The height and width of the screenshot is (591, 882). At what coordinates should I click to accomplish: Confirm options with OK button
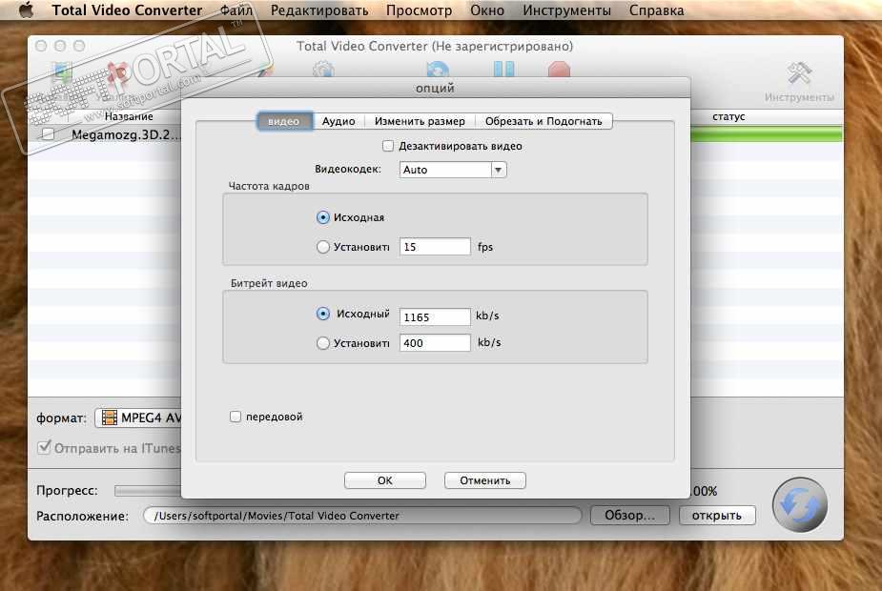pyautogui.click(x=385, y=480)
